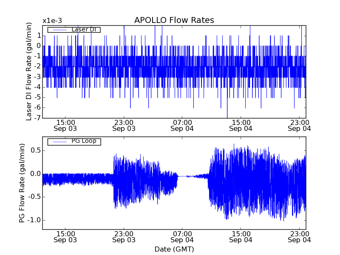Select "07:00 Sep 04" under the Laser DI plot
Viewport: 340px width, 255px height.
coord(182,125)
